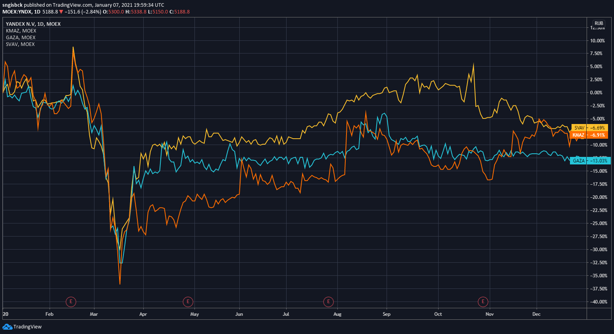This screenshot has height=334, width=614.
Task: Click the SVAV -6.69% price label
Action: click(589, 128)
